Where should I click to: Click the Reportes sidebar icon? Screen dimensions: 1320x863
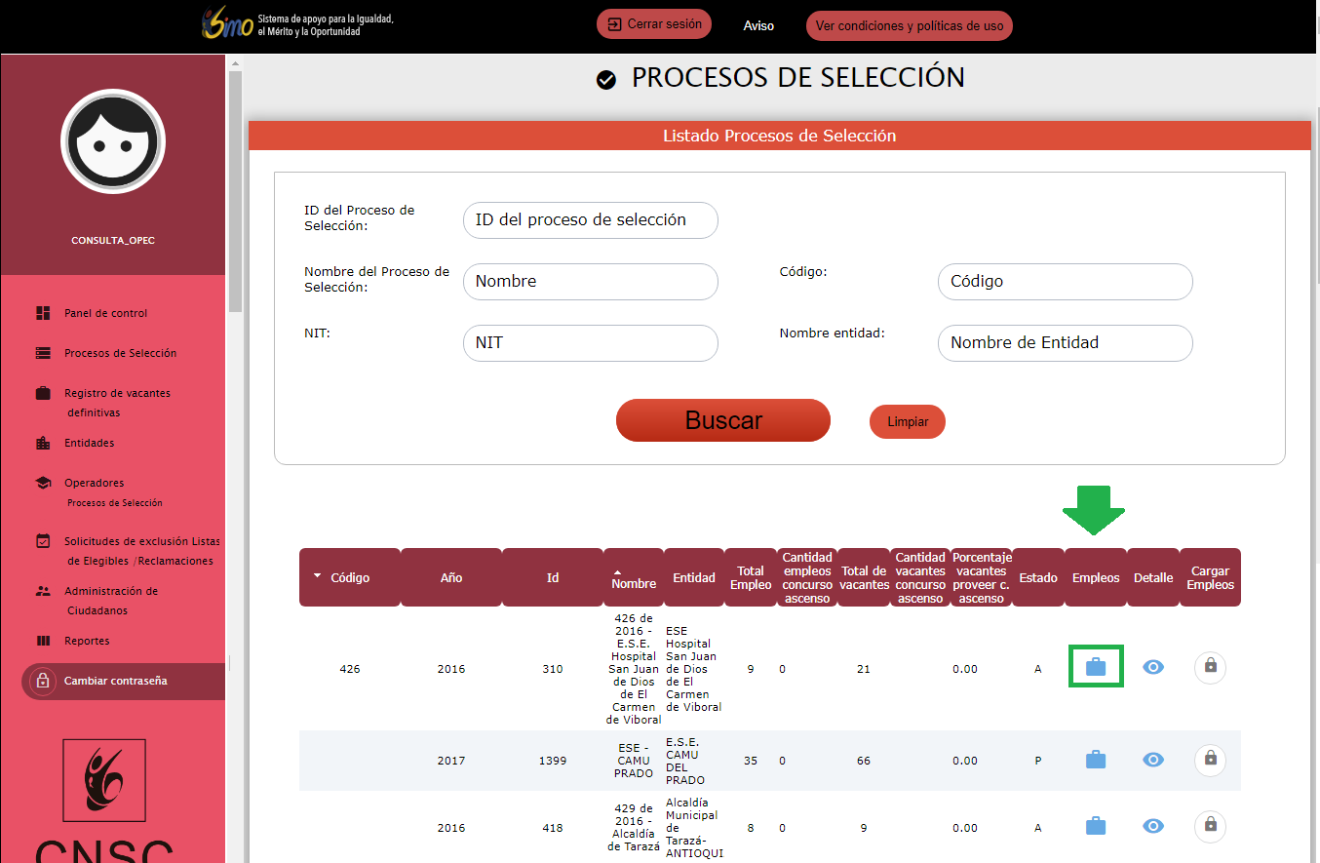point(43,641)
